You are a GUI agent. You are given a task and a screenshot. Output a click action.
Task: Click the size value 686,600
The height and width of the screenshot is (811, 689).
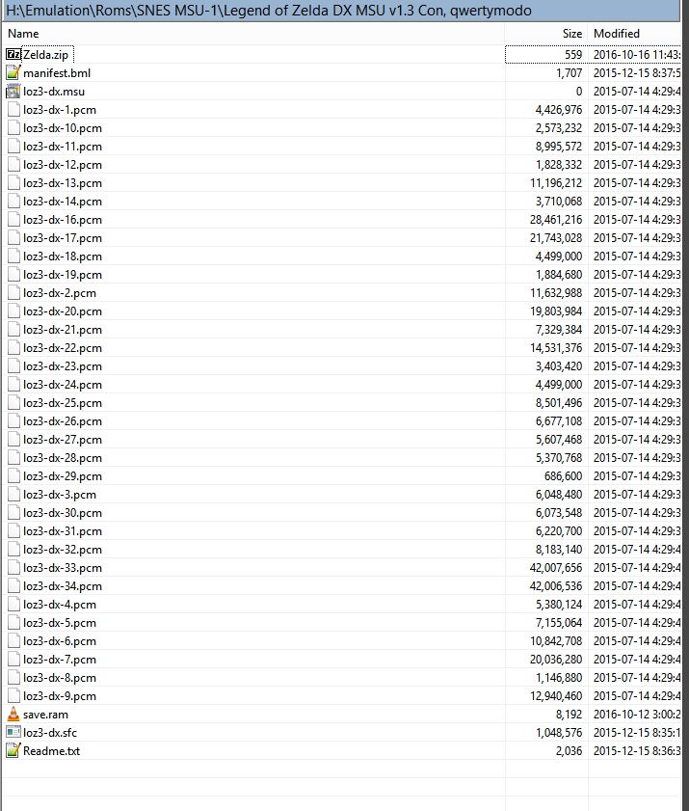coord(564,476)
